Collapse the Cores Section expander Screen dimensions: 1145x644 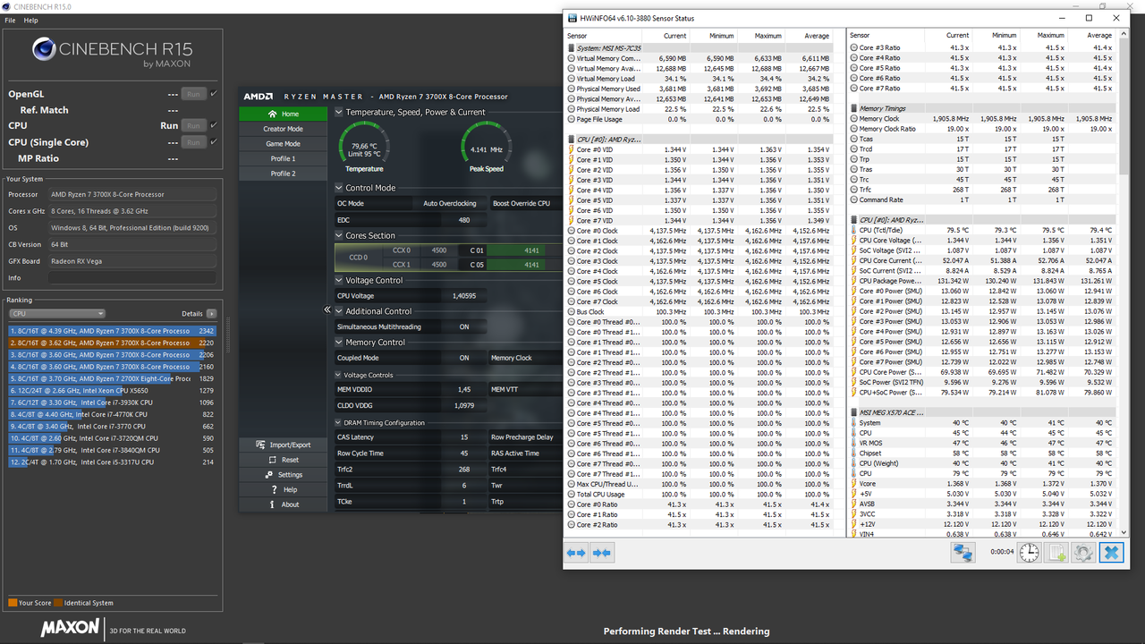pos(339,235)
